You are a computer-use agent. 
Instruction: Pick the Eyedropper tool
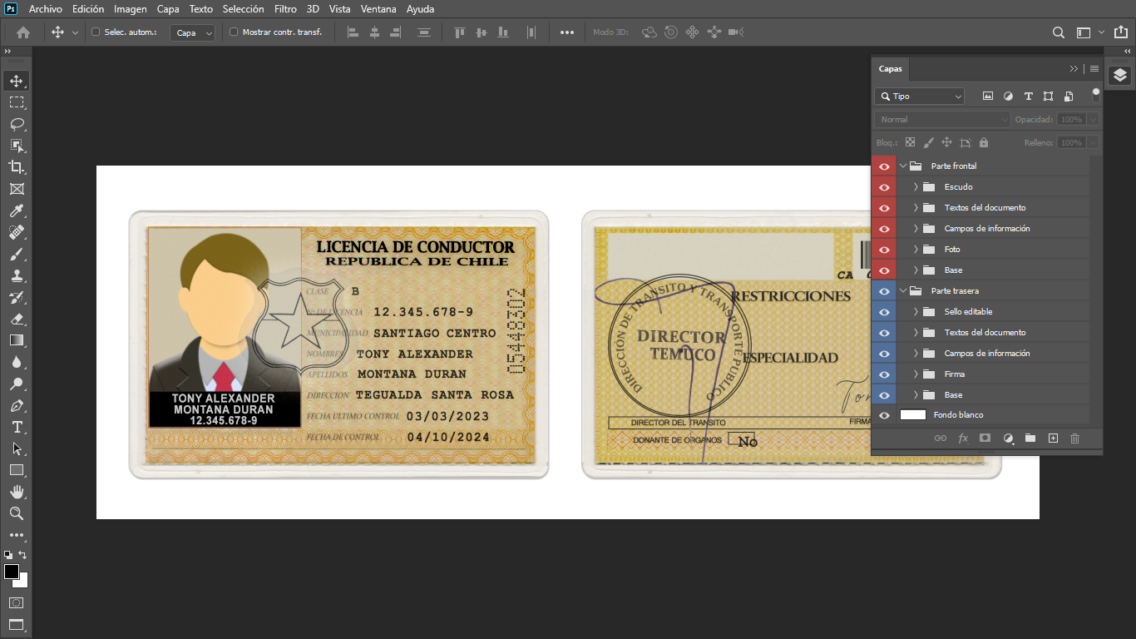click(x=17, y=211)
